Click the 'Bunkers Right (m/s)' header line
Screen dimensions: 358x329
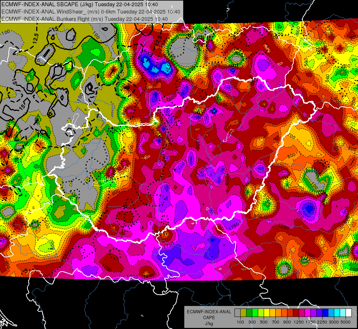[x=84, y=19]
